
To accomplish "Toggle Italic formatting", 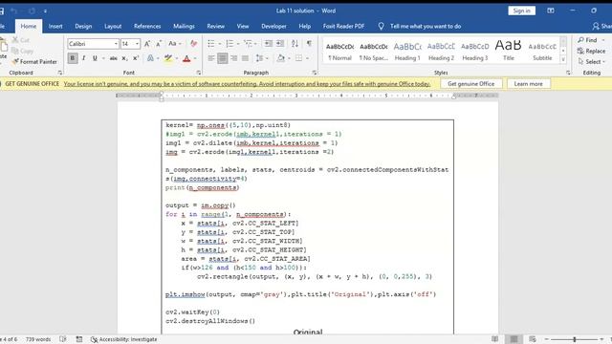I will coord(83,58).
